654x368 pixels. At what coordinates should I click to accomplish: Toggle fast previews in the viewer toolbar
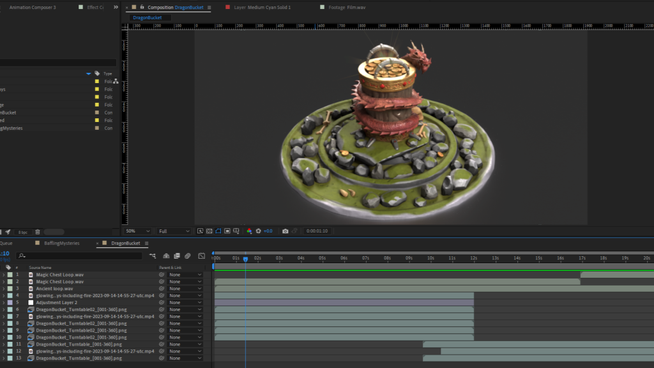[200, 231]
